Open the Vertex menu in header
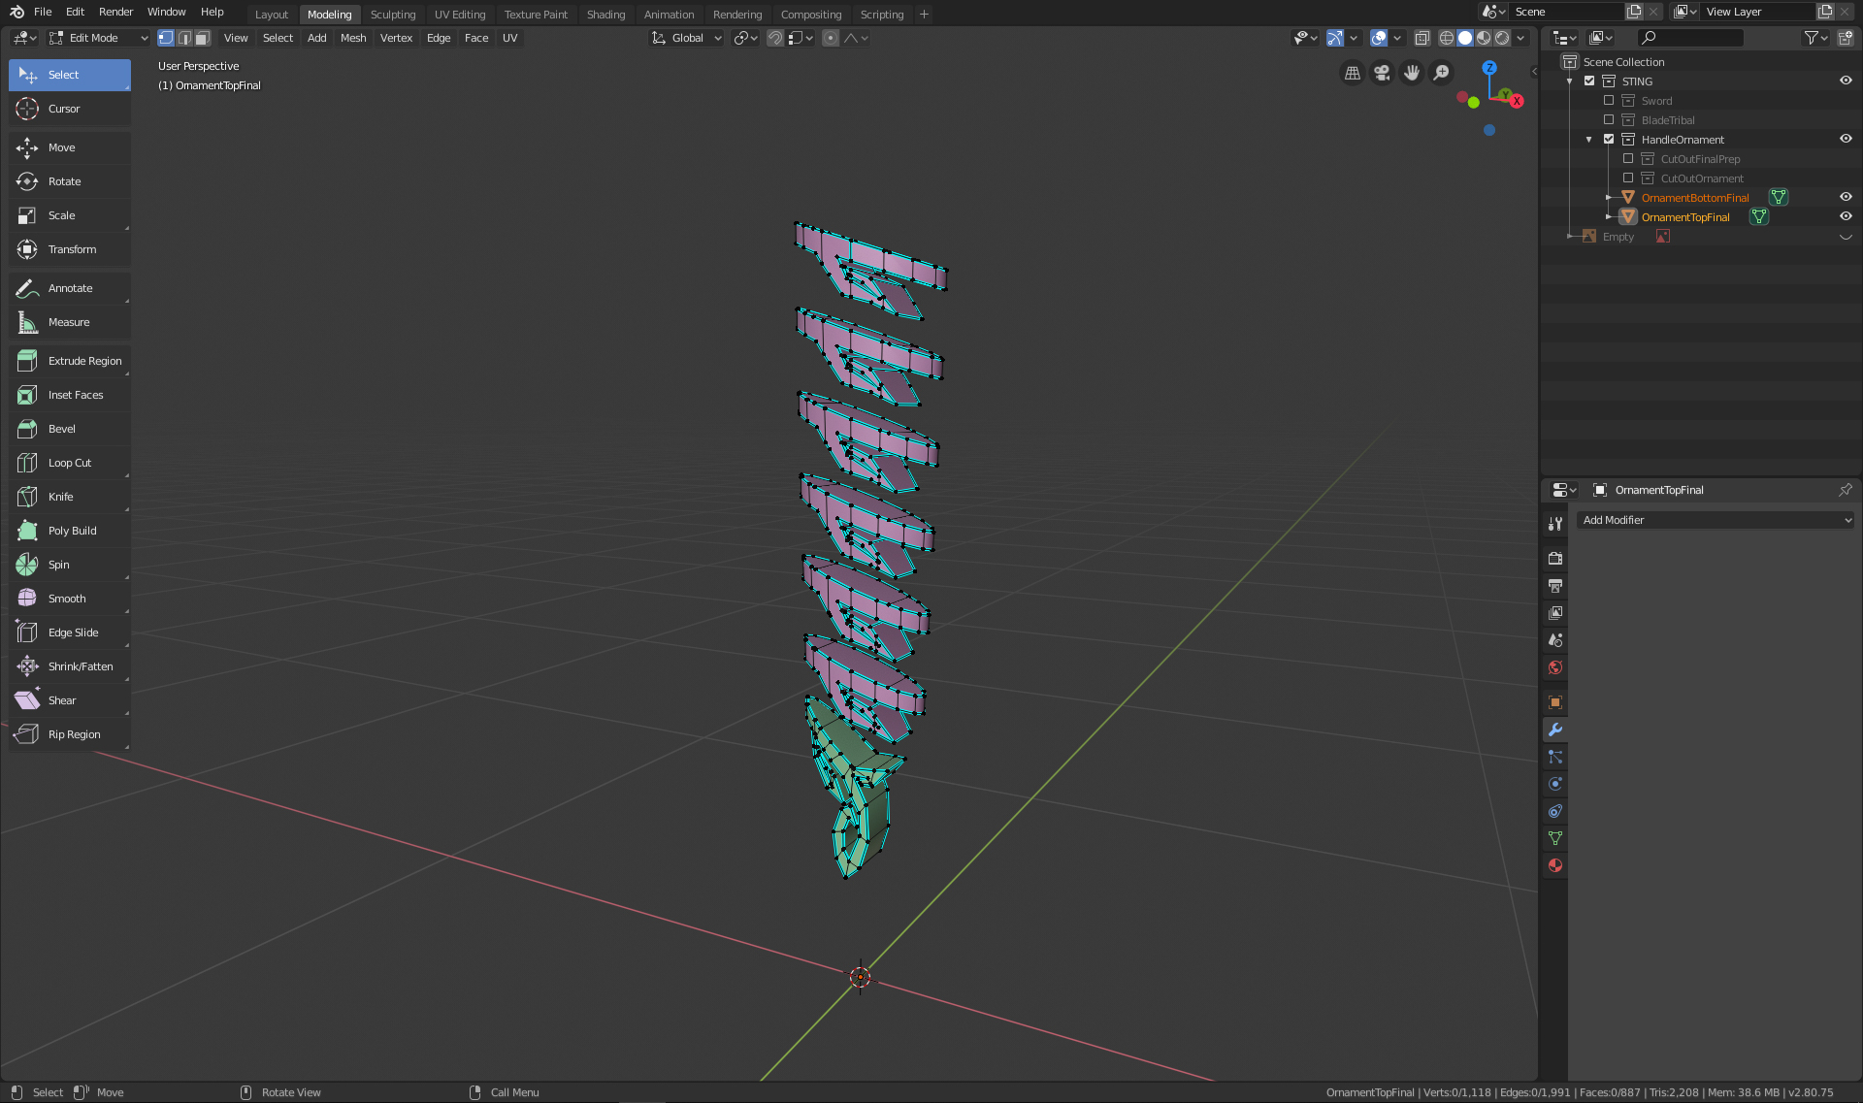The image size is (1863, 1103). (x=396, y=38)
